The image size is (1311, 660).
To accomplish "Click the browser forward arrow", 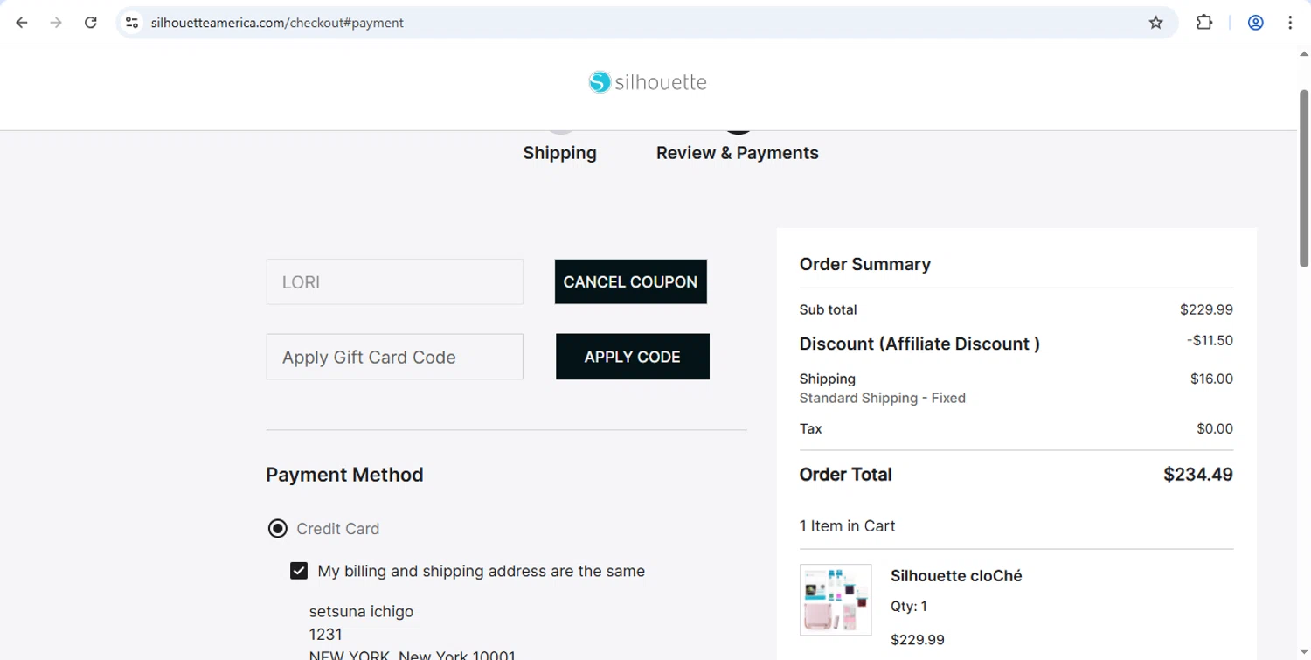I will click(56, 23).
